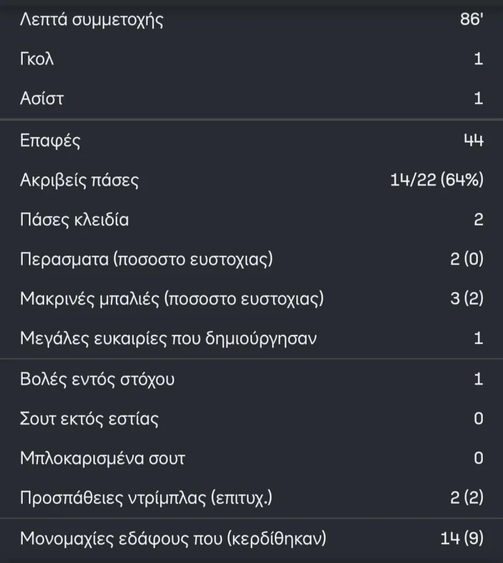Click the 'Ακριβείς πάσες' label
Image resolution: width=503 pixels, height=563 pixels.
[x=79, y=181]
